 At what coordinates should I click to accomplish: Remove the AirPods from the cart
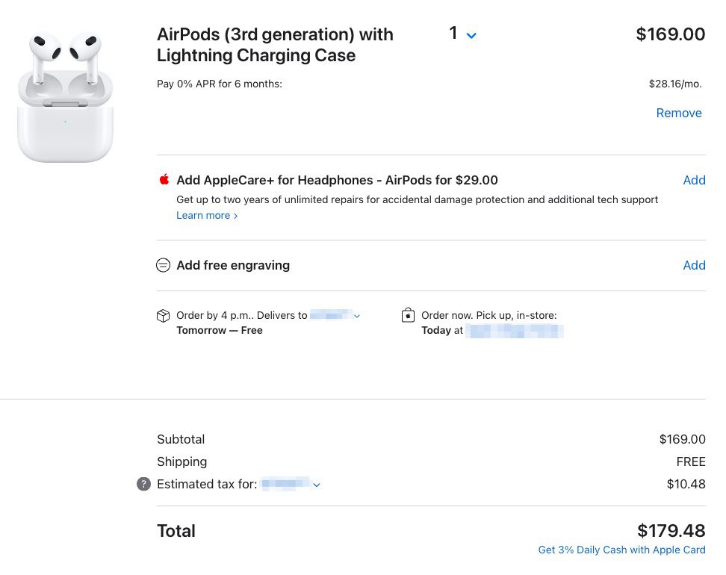point(679,113)
